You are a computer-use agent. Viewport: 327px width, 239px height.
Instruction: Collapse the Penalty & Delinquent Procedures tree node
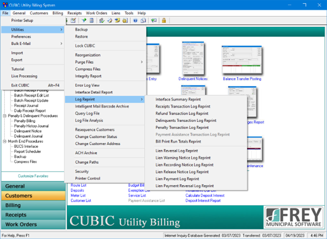point(5,116)
